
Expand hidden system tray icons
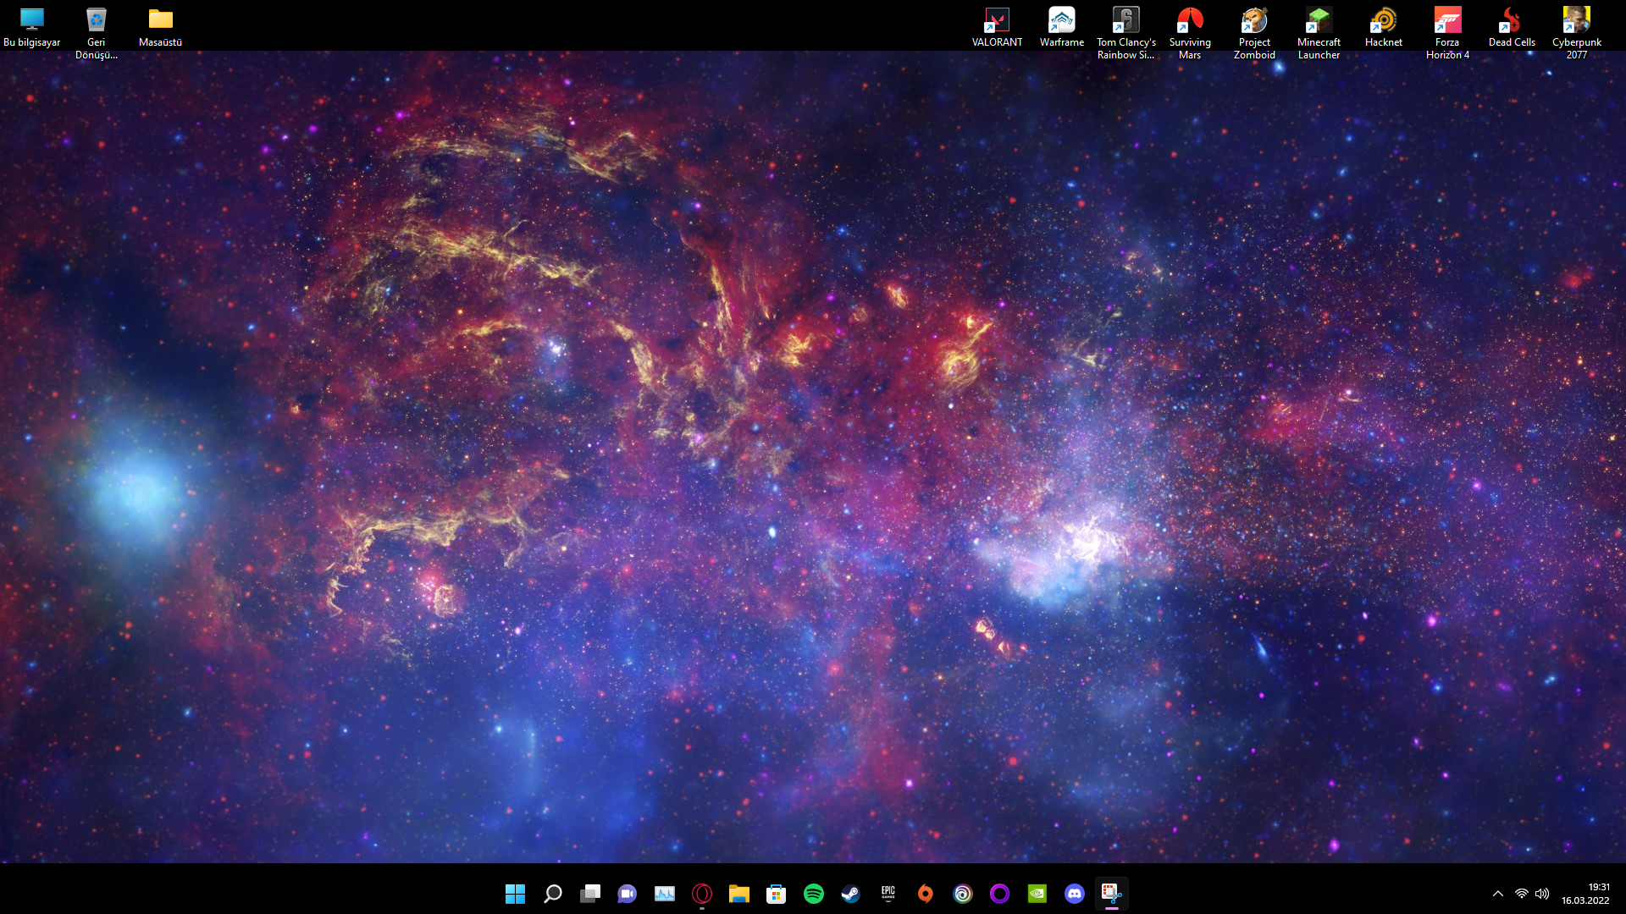1497,894
